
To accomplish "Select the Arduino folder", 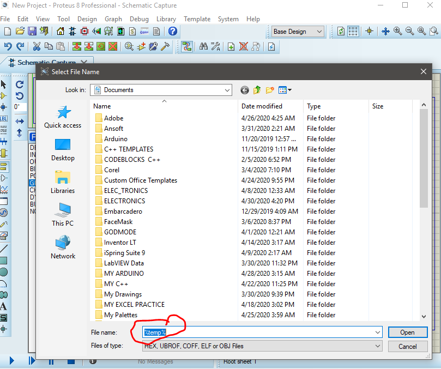I will pos(116,139).
